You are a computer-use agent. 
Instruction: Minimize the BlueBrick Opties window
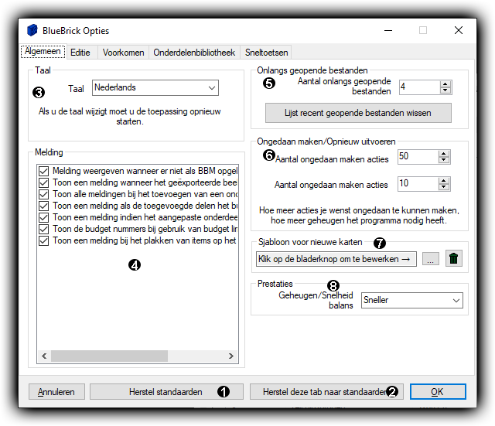coord(388,30)
